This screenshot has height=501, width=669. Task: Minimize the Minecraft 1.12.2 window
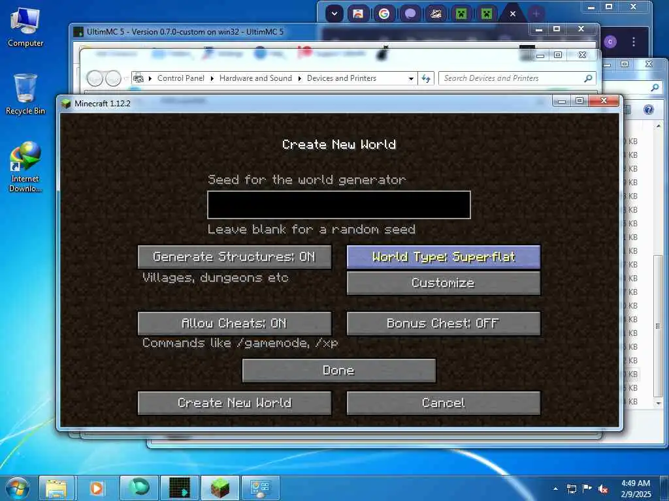(x=562, y=100)
